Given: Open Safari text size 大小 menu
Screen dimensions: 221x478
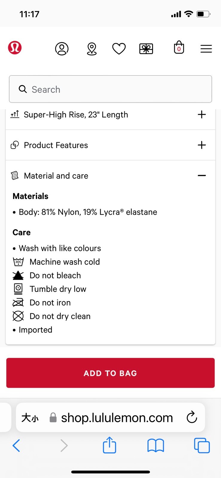Looking at the screenshot, I should tap(30, 418).
